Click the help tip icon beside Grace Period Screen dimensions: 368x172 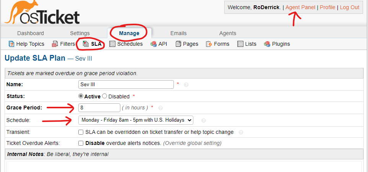[x=160, y=108]
